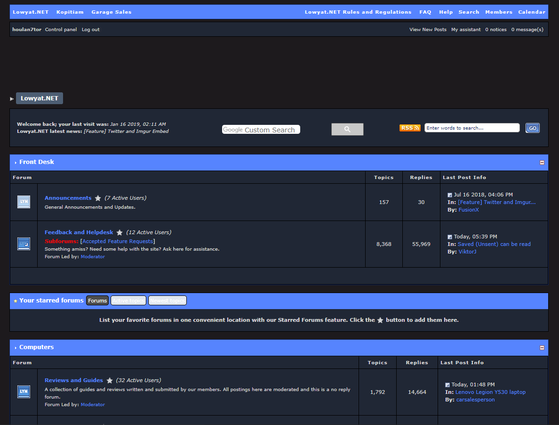Switch to the Active topics tab
The width and height of the screenshot is (559, 425).
[x=128, y=301]
